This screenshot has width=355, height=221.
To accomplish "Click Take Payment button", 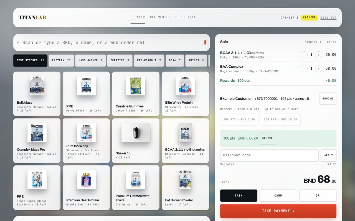I will tap(278, 211).
